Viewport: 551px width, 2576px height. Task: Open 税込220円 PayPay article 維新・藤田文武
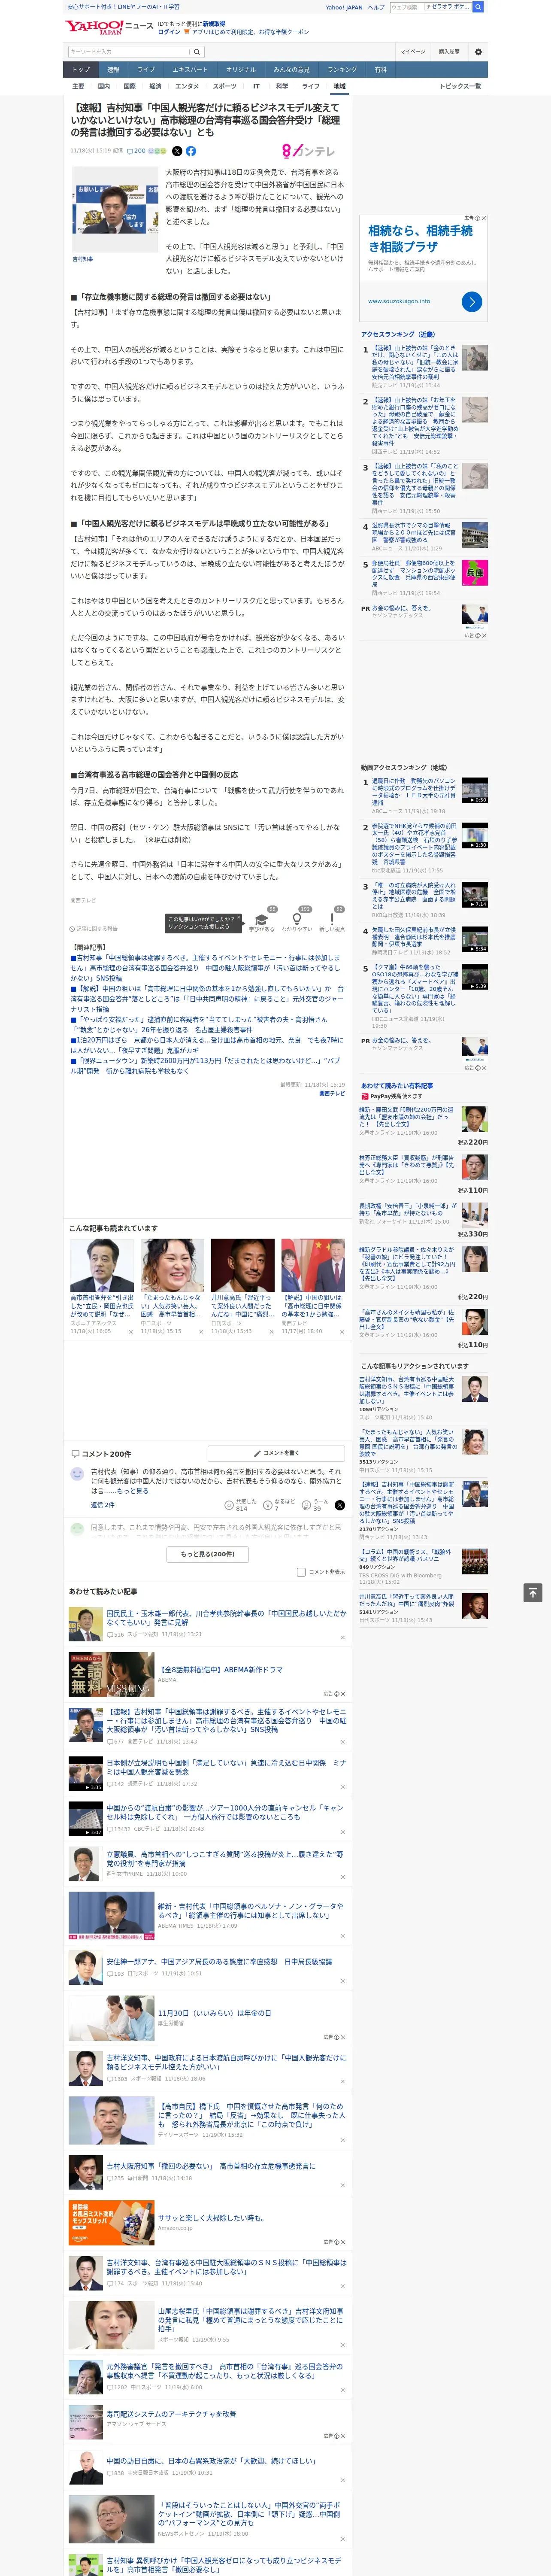click(406, 1117)
